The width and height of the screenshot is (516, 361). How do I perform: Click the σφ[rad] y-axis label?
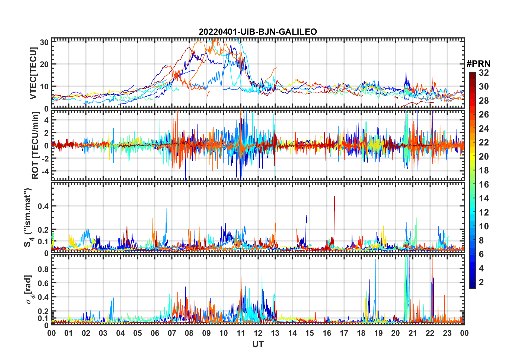pos(30,289)
